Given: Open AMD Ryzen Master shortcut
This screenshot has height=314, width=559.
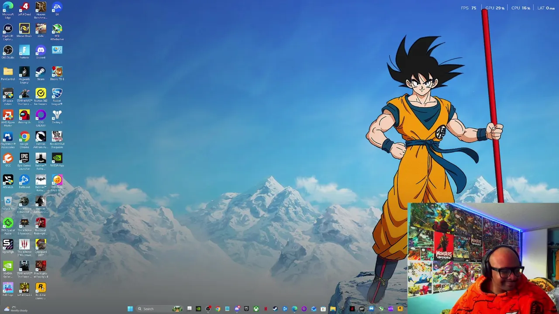Looking at the screenshot, I should pyautogui.click(x=8, y=119).
